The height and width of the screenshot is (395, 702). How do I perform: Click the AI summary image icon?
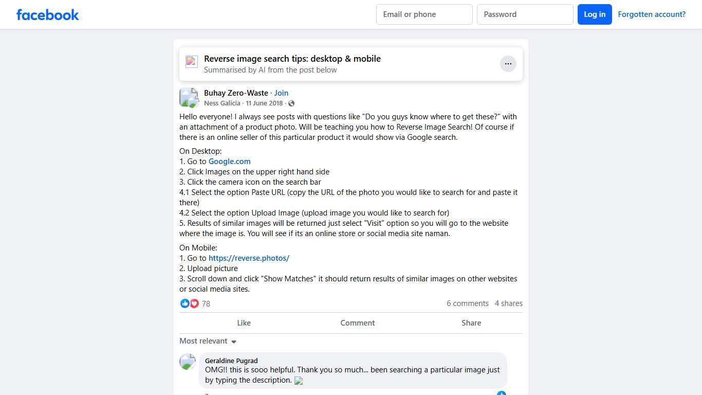coord(192,62)
